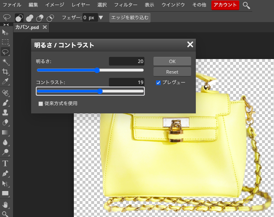Open the ファイル menu

point(12,5)
